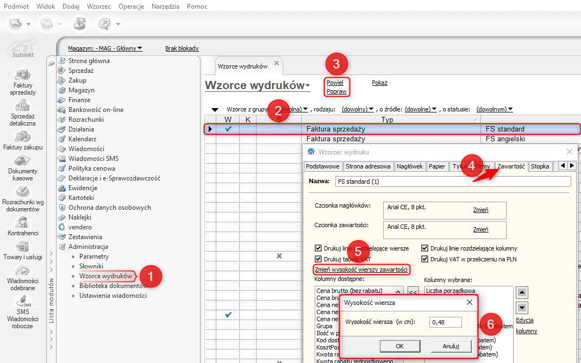This screenshot has width=581, height=363.
Task: Select Wzorce wydruków under Administracja
Action: (x=105, y=276)
